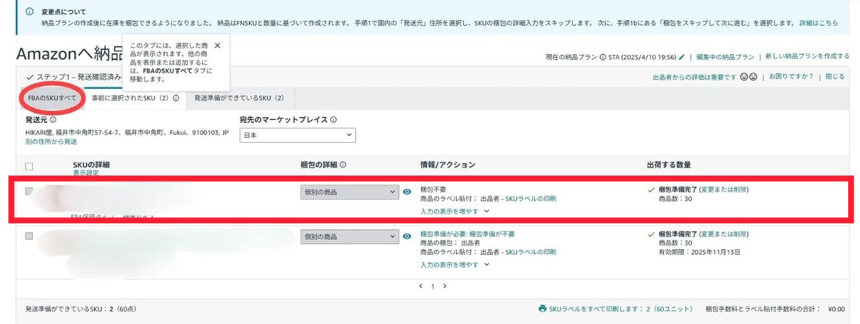Click the info icon in the 変更点について banner
The width and height of the screenshot is (860, 324).
pyautogui.click(x=29, y=12)
